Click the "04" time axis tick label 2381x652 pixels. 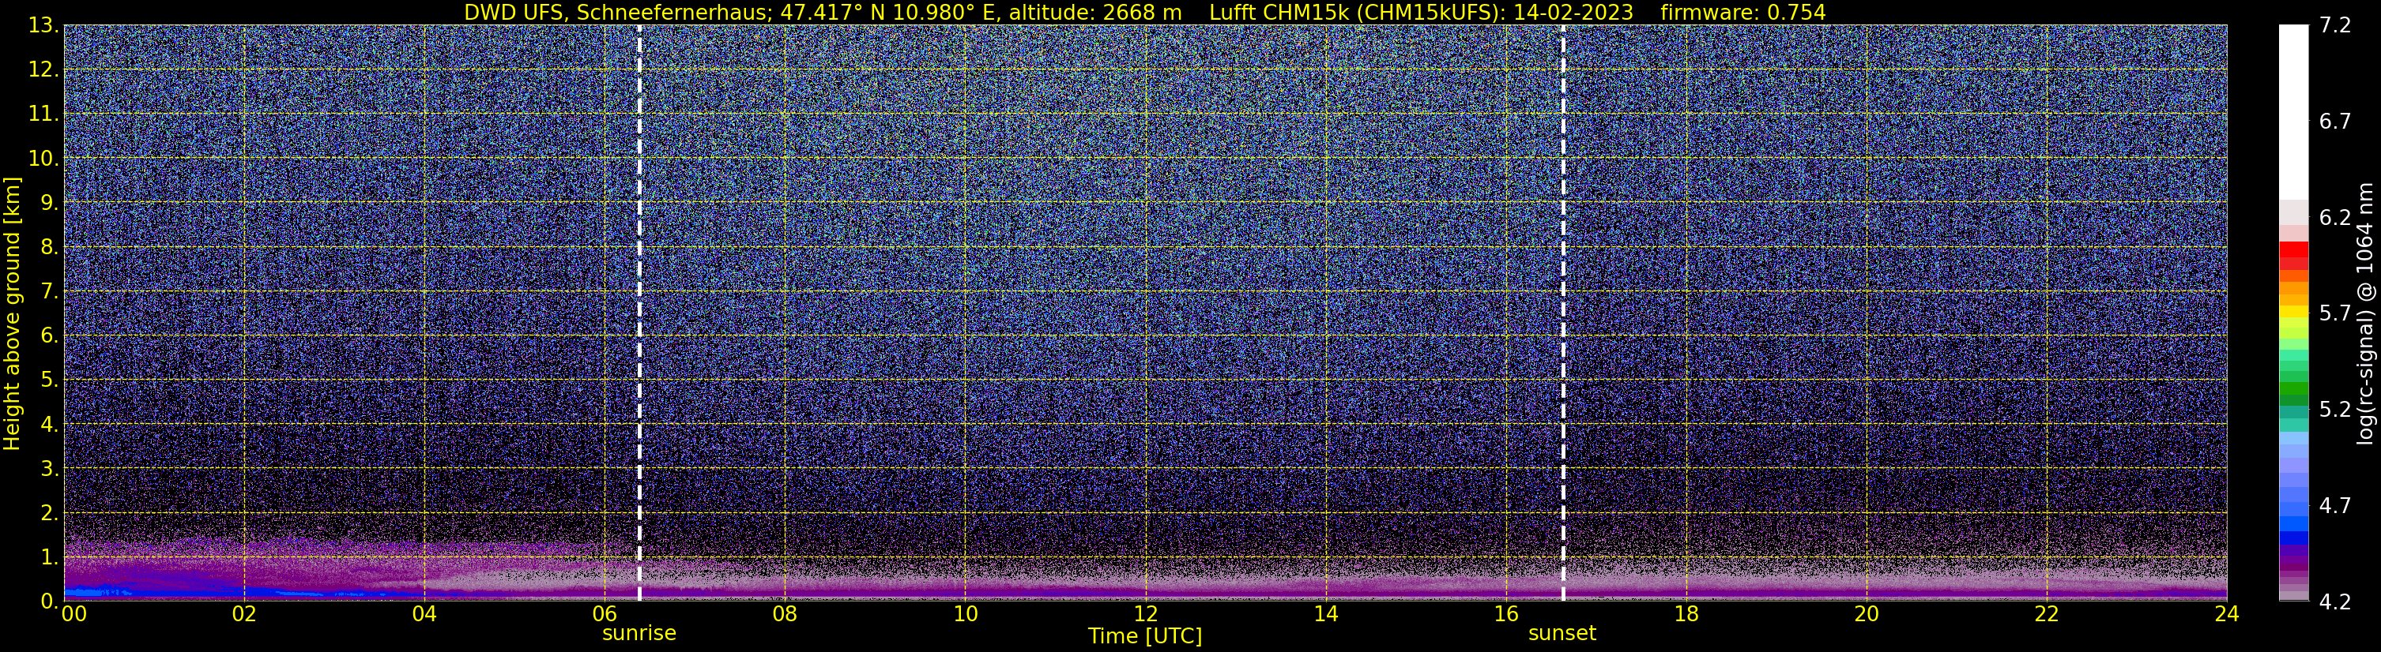click(x=424, y=614)
